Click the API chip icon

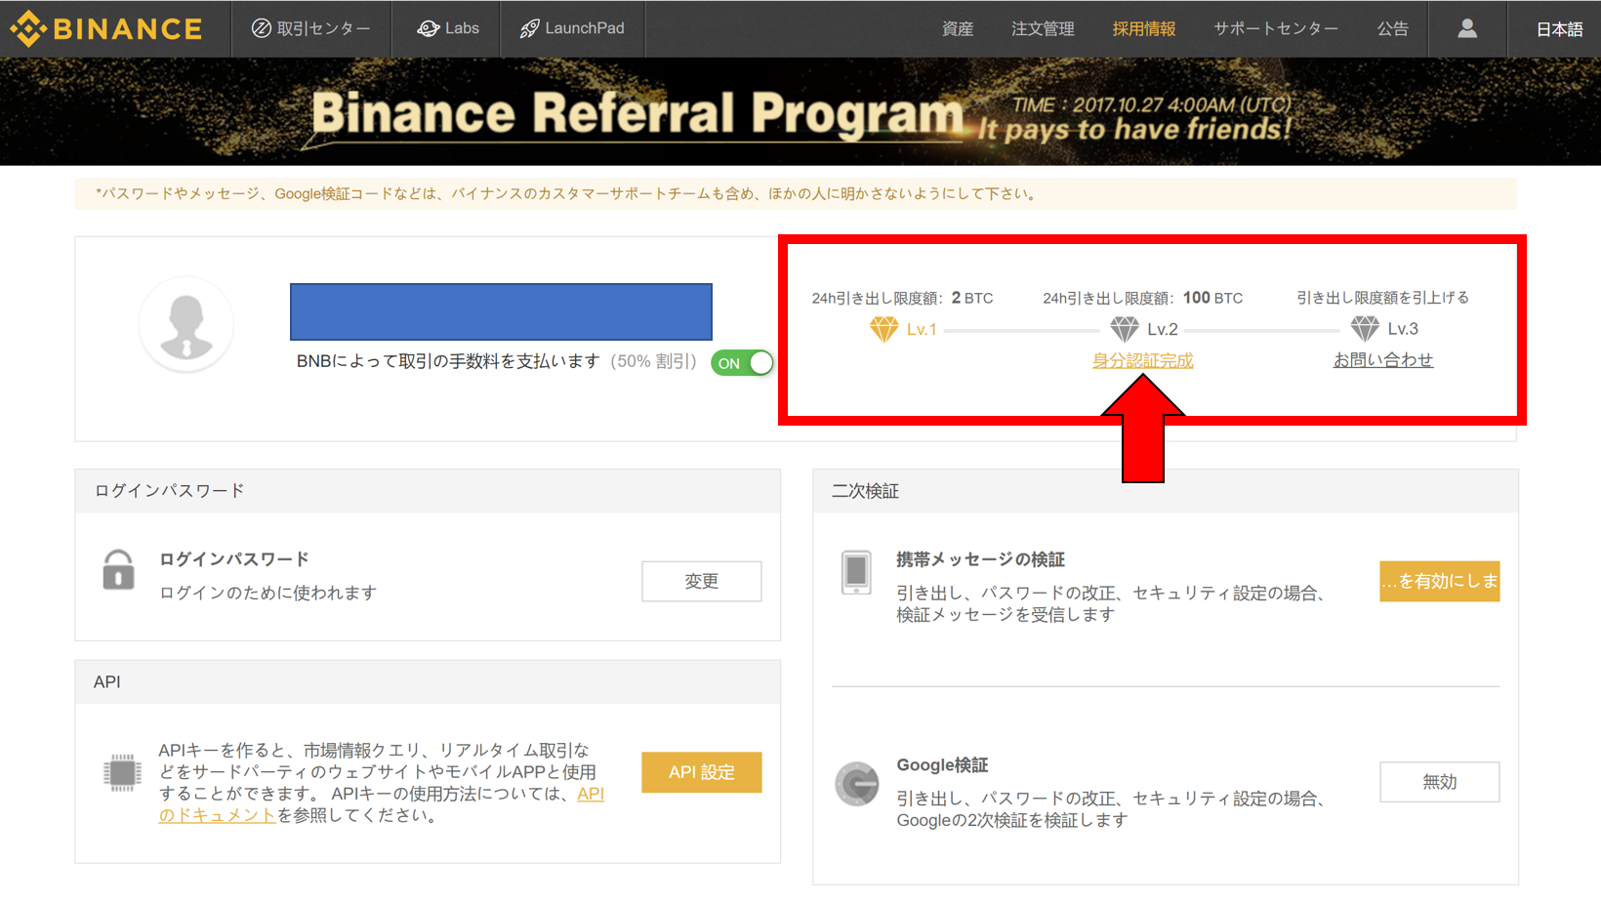(x=122, y=772)
